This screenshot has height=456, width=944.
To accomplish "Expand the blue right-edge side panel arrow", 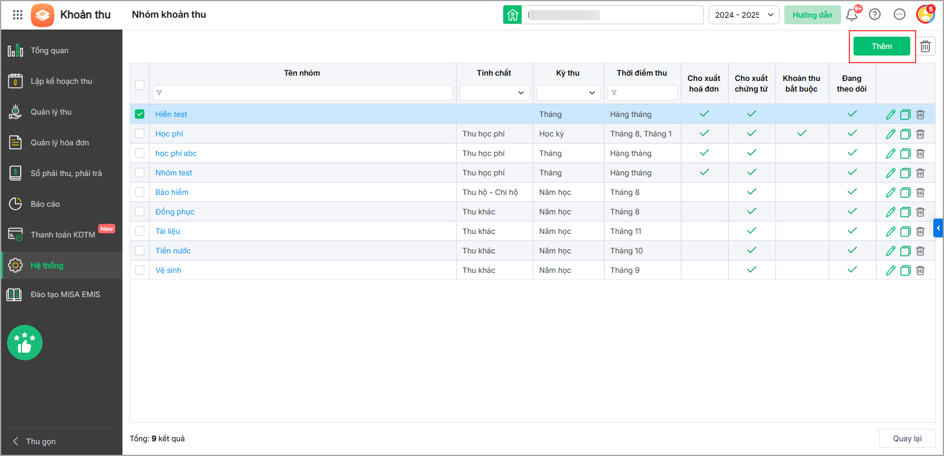I will click(x=938, y=228).
